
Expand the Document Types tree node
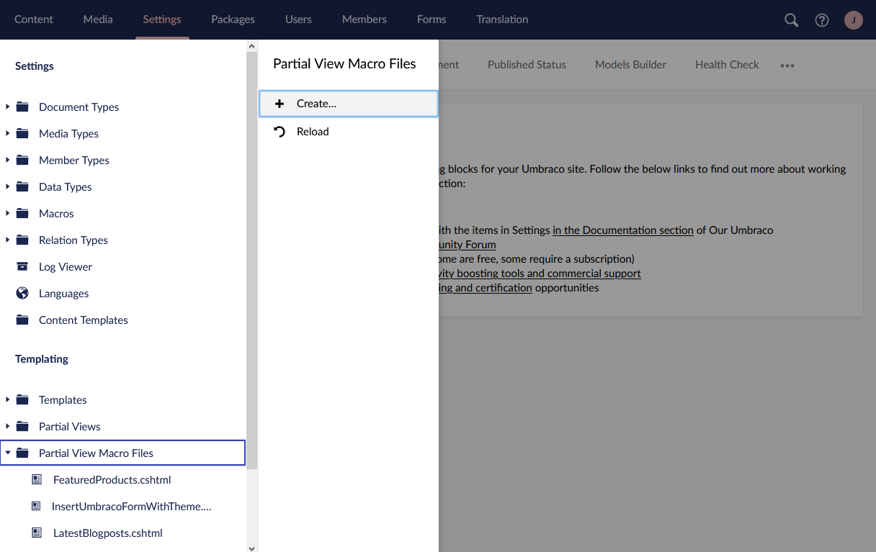pyautogui.click(x=7, y=107)
